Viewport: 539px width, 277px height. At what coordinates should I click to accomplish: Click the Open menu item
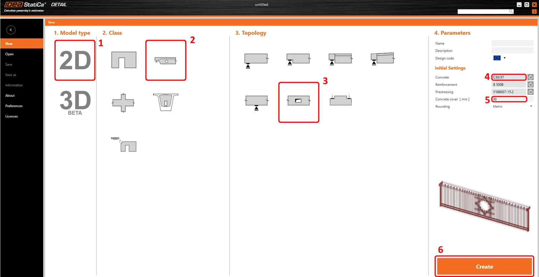coord(9,54)
